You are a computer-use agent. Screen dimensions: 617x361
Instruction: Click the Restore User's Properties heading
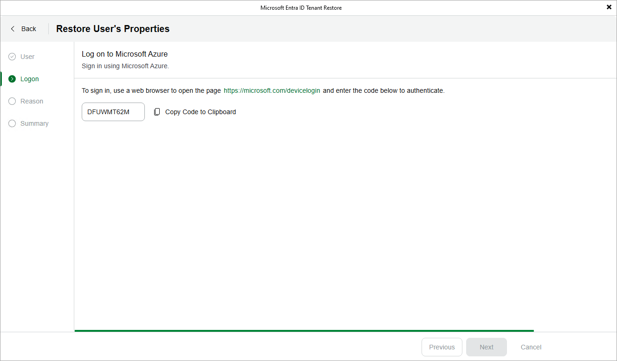point(113,29)
